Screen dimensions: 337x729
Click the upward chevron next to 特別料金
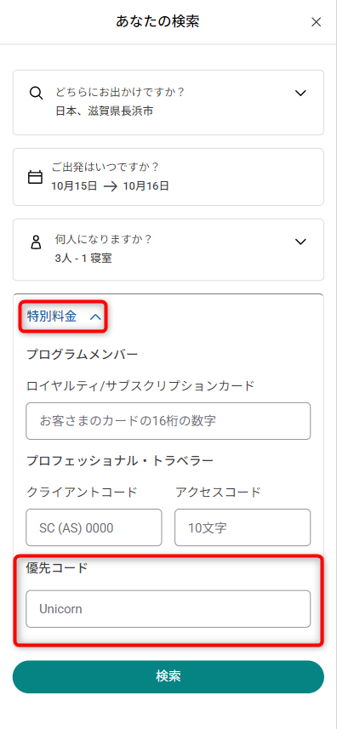[x=94, y=317]
